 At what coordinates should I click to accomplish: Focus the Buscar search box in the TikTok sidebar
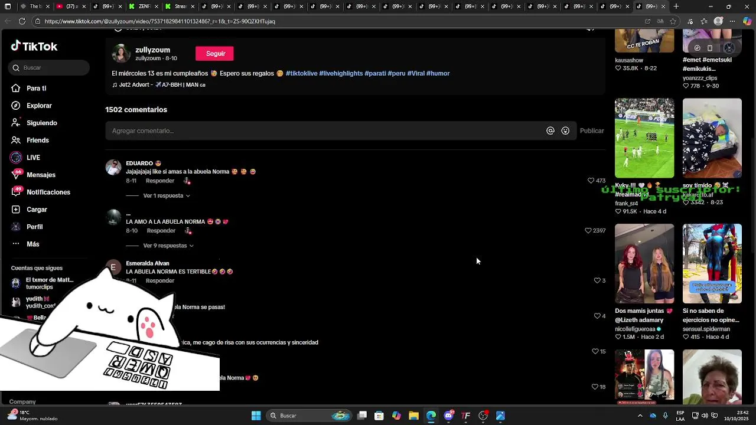pos(50,67)
